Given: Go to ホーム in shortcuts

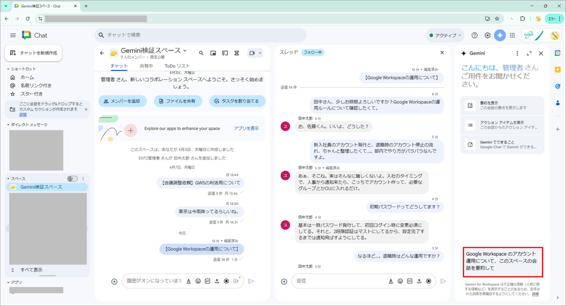Looking at the screenshot, I should [27, 77].
